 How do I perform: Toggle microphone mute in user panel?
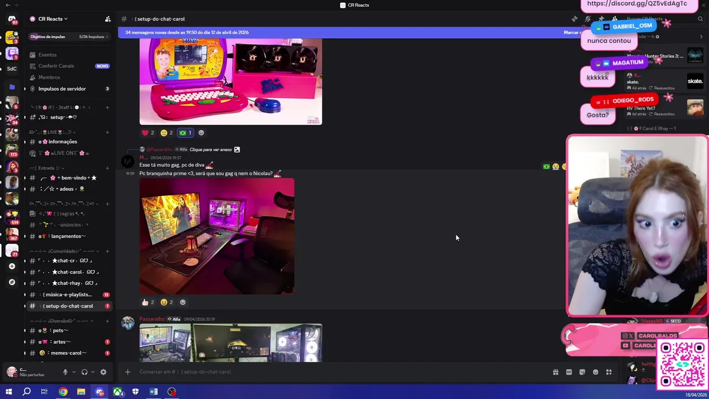pyautogui.click(x=65, y=372)
